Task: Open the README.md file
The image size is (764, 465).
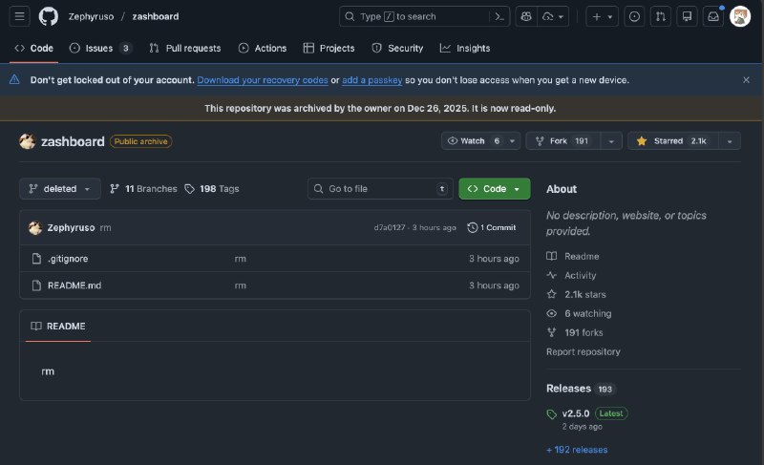Action: point(74,285)
